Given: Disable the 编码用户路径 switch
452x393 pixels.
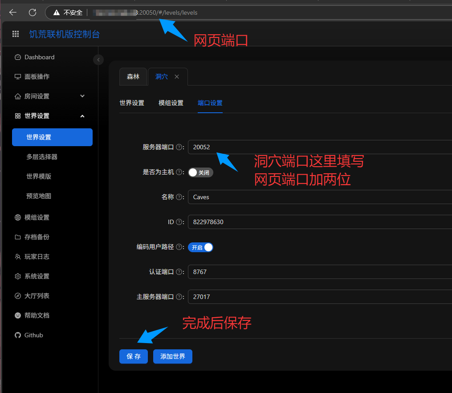Looking at the screenshot, I should pos(200,247).
